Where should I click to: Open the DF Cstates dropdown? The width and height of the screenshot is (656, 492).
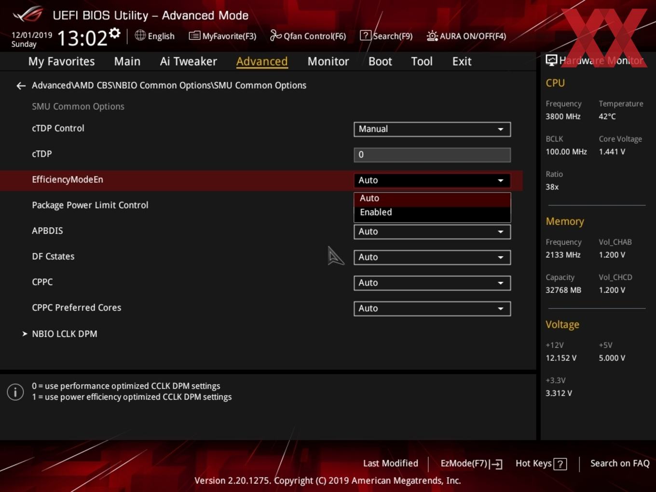(x=432, y=257)
